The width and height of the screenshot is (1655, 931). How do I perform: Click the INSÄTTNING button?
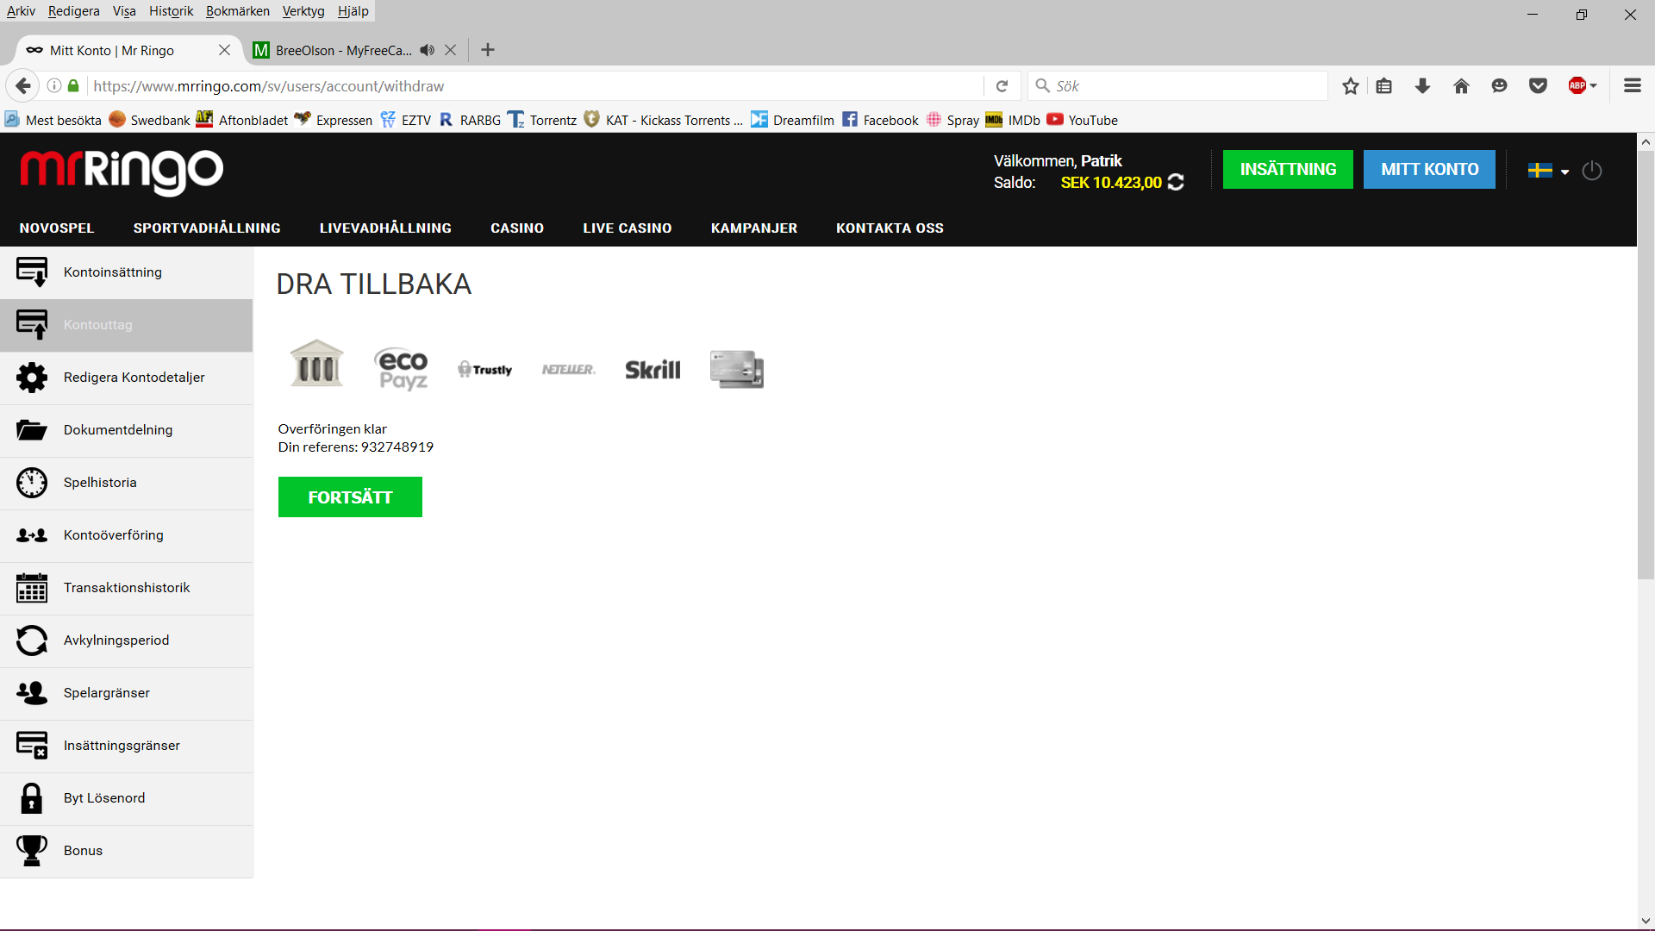click(x=1288, y=170)
